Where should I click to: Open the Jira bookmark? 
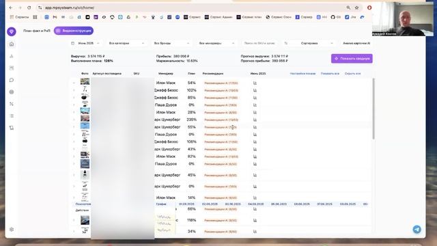coord(350,17)
